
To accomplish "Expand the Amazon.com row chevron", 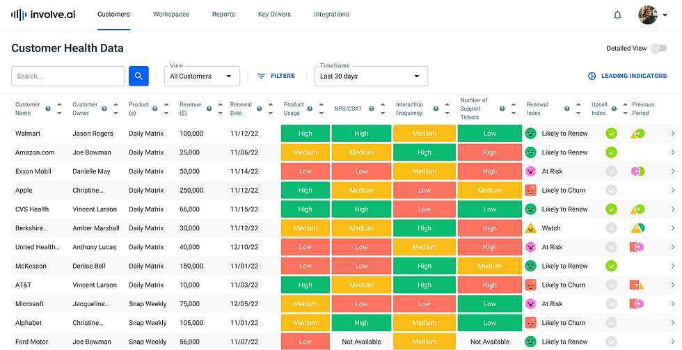I will click(x=673, y=152).
